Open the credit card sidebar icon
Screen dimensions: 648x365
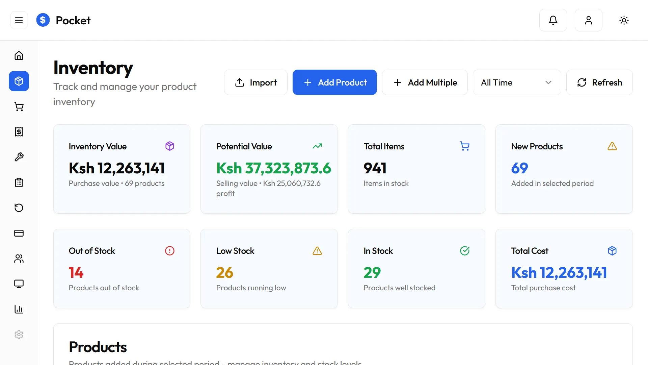coord(19,233)
